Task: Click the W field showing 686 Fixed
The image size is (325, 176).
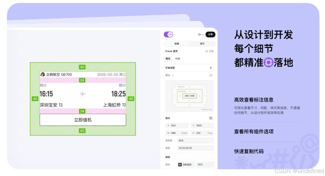Action: tap(177, 133)
